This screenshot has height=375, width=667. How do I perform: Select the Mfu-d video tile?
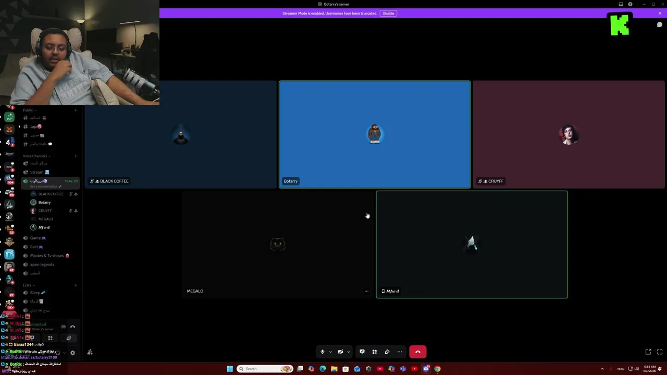(472, 245)
